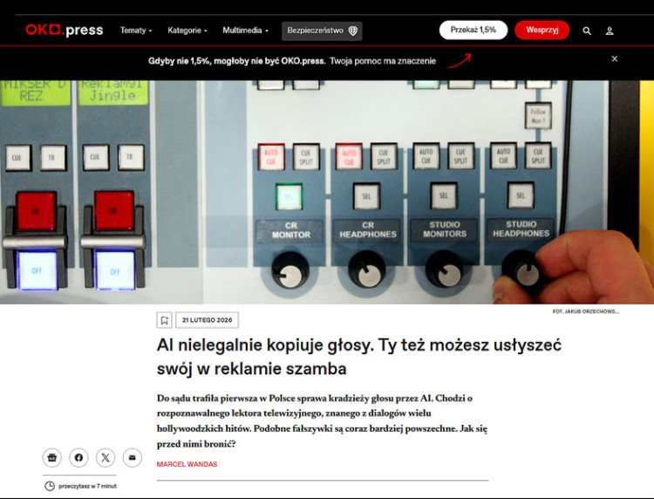Open the search magnifier icon
654x499 pixels.
tap(587, 31)
